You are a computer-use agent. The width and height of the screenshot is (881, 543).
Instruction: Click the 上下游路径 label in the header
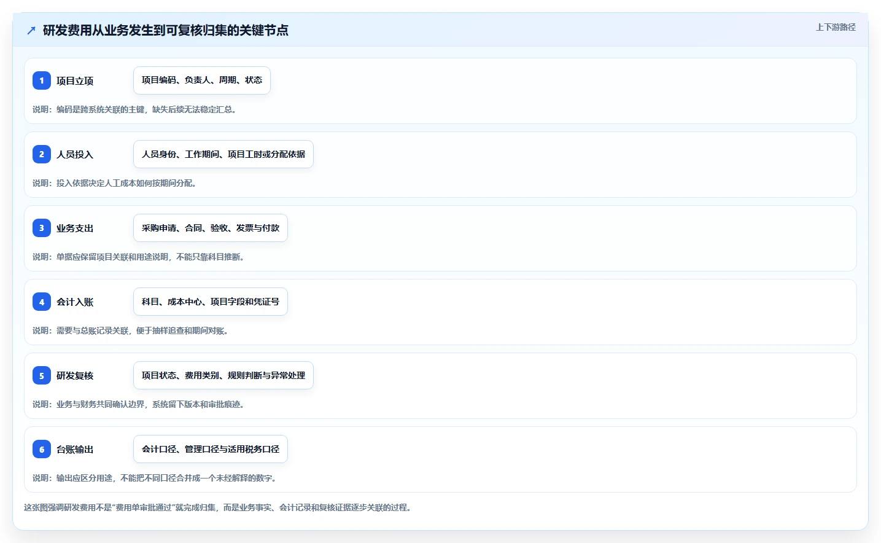click(836, 27)
